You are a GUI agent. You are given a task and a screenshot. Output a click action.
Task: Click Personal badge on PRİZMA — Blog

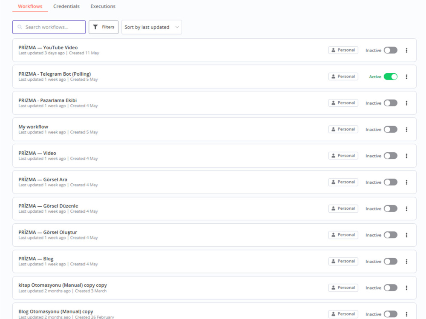(x=343, y=261)
